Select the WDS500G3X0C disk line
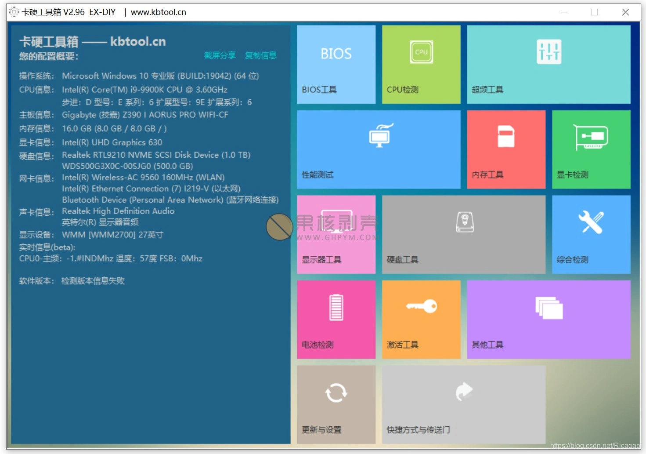The height and width of the screenshot is (454, 646). click(x=127, y=166)
